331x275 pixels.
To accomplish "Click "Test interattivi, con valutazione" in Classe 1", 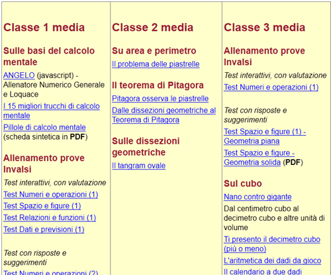I will (x=55, y=183).
